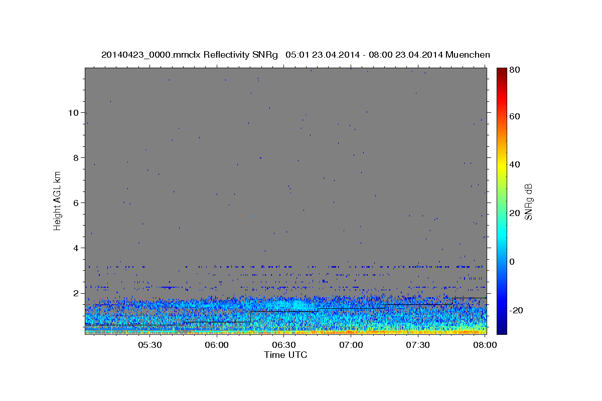Click the 07:30 time axis tick label
602x401 pixels.
point(418,345)
